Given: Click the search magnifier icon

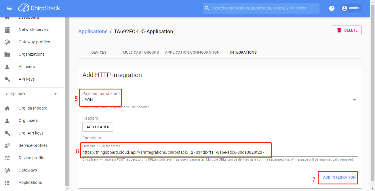Looking at the screenshot, I should 207,8.
